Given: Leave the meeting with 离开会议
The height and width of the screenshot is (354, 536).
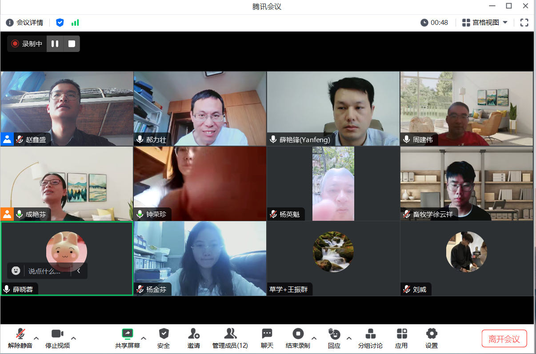Looking at the screenshot, I should pyautogui.click(x=504, y=339).
